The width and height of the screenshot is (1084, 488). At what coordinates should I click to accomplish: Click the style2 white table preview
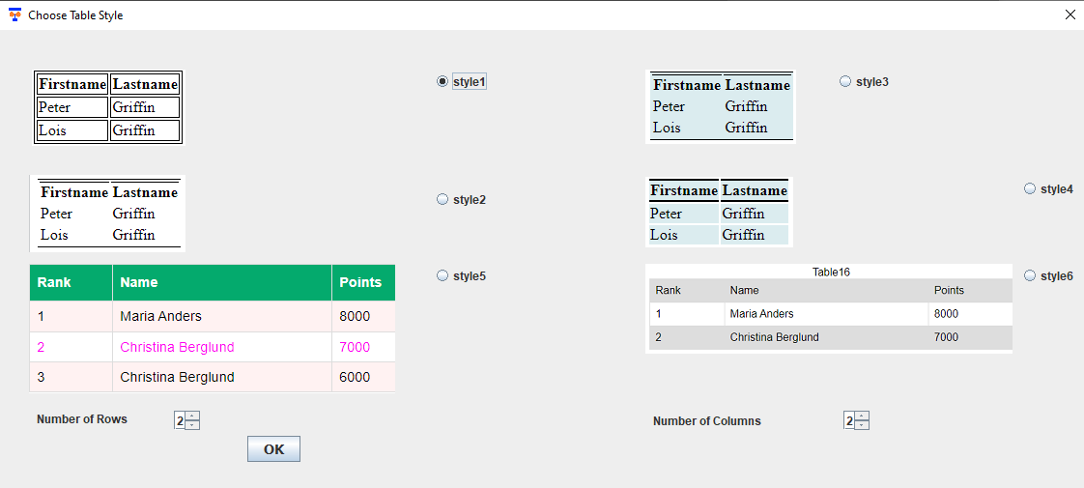tap(108, 214)
